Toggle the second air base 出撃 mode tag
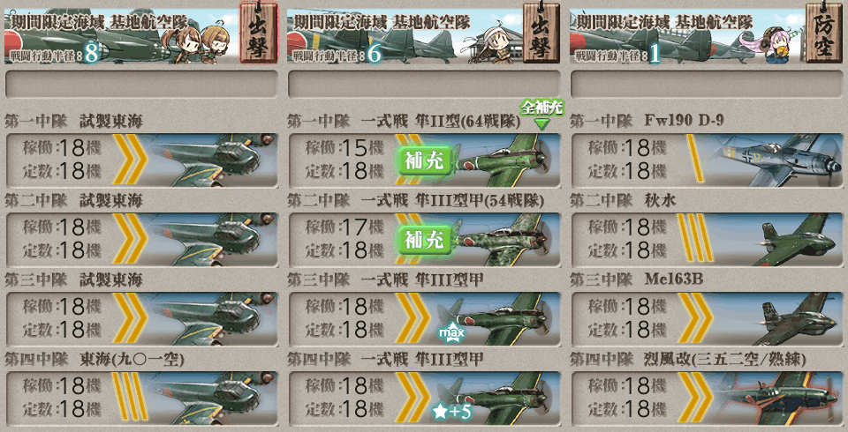Screen dimensions: 848x432 click(x=541, y=33)
